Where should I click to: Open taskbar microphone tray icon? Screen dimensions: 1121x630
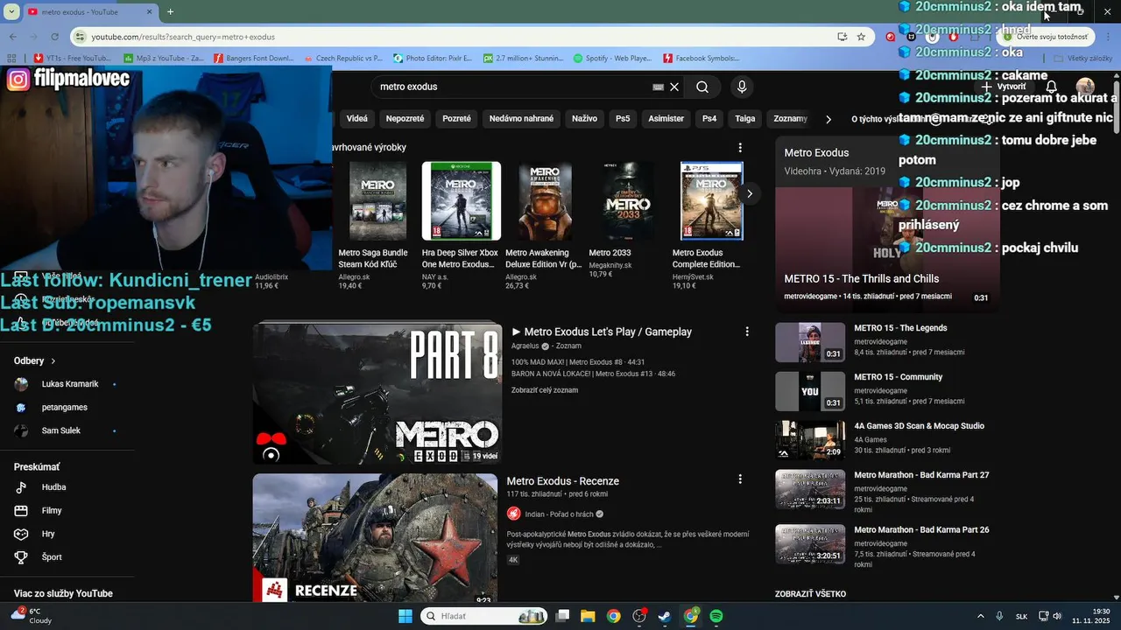pos(999,616)
